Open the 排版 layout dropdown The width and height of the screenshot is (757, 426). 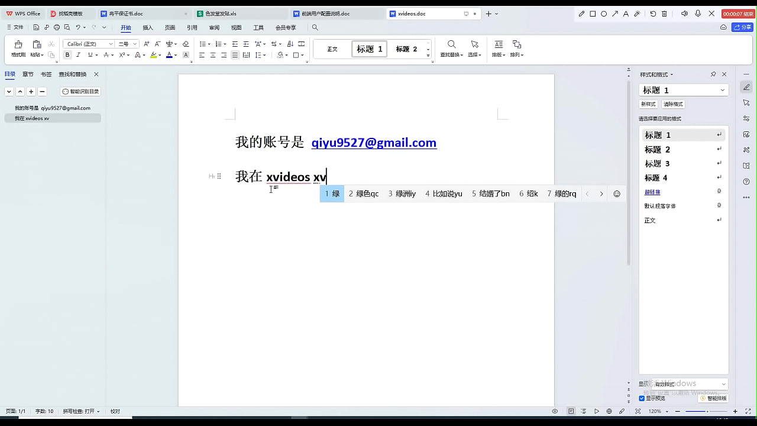[x=499, y=49]
